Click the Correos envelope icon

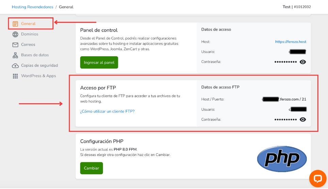coord(15,45)
